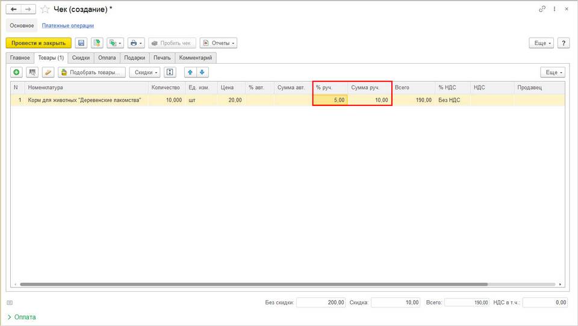Expand the Оплата section at bottom
The image size is (578, 326).
(x=22, y=317)
